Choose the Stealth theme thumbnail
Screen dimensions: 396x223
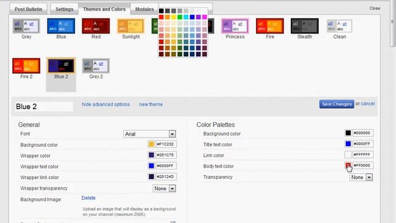[x=304, y=26]
